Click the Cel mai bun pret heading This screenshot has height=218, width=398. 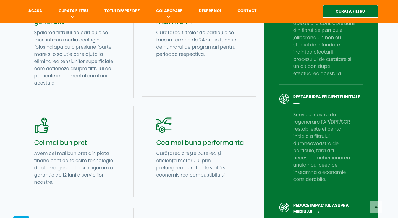(61, 143)
